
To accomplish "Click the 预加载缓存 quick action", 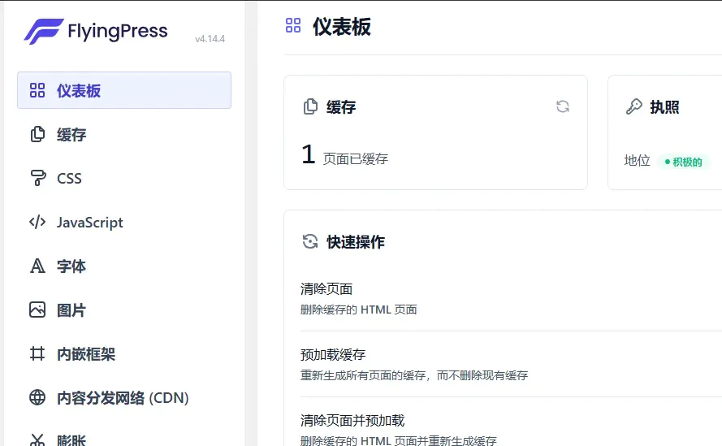I will click(x=333, y=355).
